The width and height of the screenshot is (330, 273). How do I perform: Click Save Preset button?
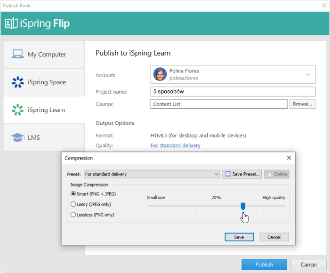(242, 174)
